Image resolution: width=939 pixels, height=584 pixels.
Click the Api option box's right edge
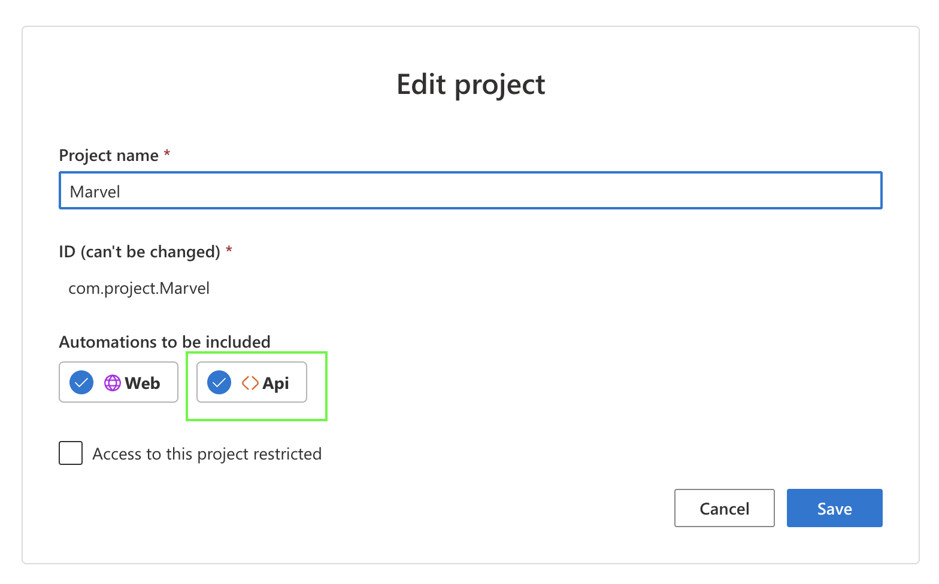(305, 382)
